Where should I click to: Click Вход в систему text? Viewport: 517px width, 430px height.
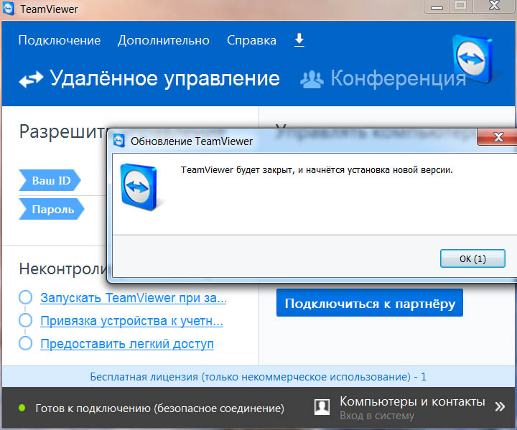(377, 416)
